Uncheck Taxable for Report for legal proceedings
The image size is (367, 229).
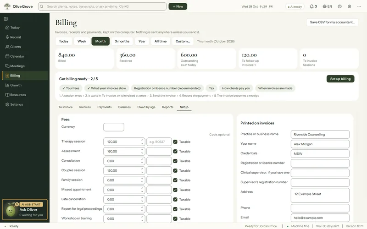point(175,209)
